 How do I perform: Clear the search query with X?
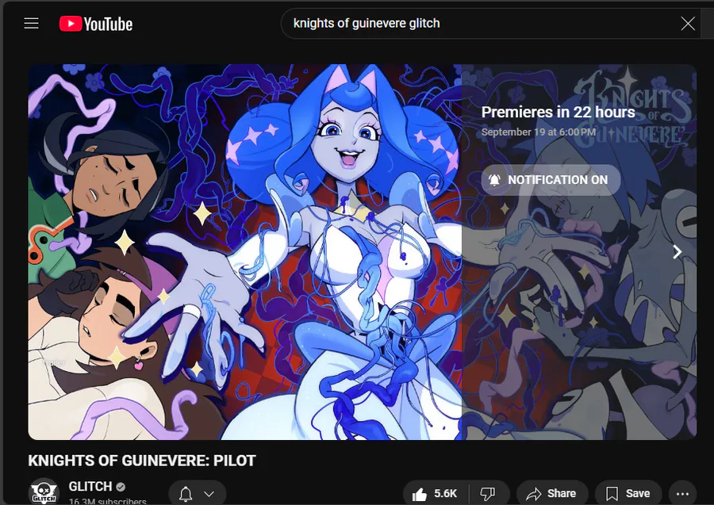[688, 23]
